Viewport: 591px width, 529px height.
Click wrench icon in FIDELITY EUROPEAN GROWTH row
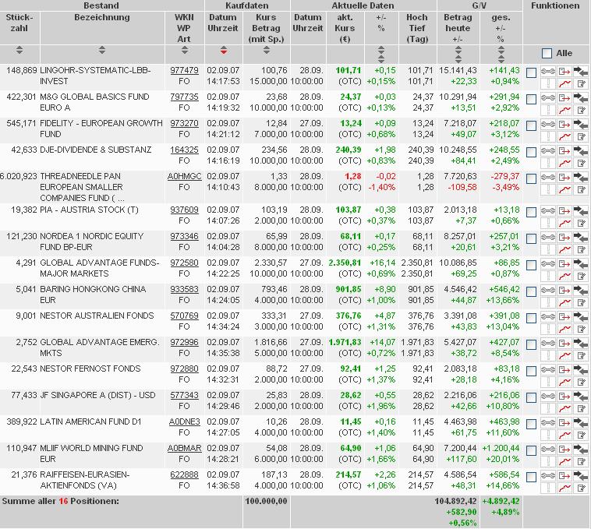[x=547, y=125]
